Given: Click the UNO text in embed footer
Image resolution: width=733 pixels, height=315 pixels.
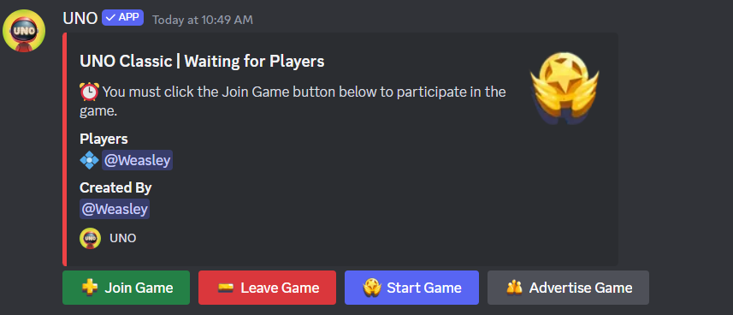Looking at the screenshot, I should (123, 238).
